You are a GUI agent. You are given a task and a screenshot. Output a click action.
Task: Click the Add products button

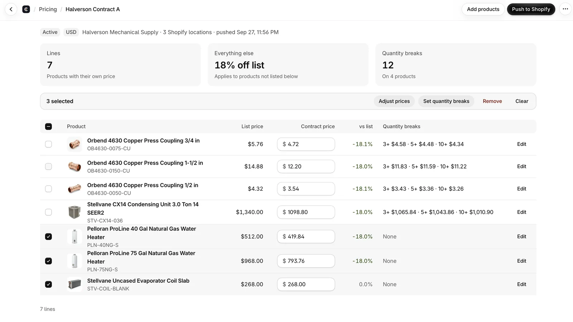click(483, 9)
